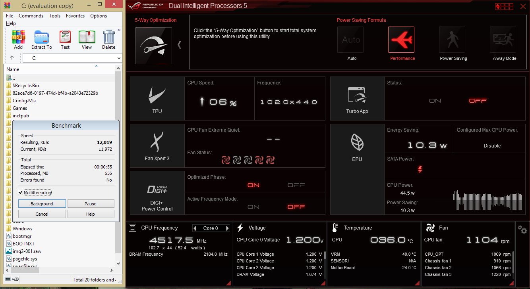Image resolution: width=530 pixels, height=289 pixels.
Task: Click the Background button in Benchmark
Action: (x=42, y=204)
